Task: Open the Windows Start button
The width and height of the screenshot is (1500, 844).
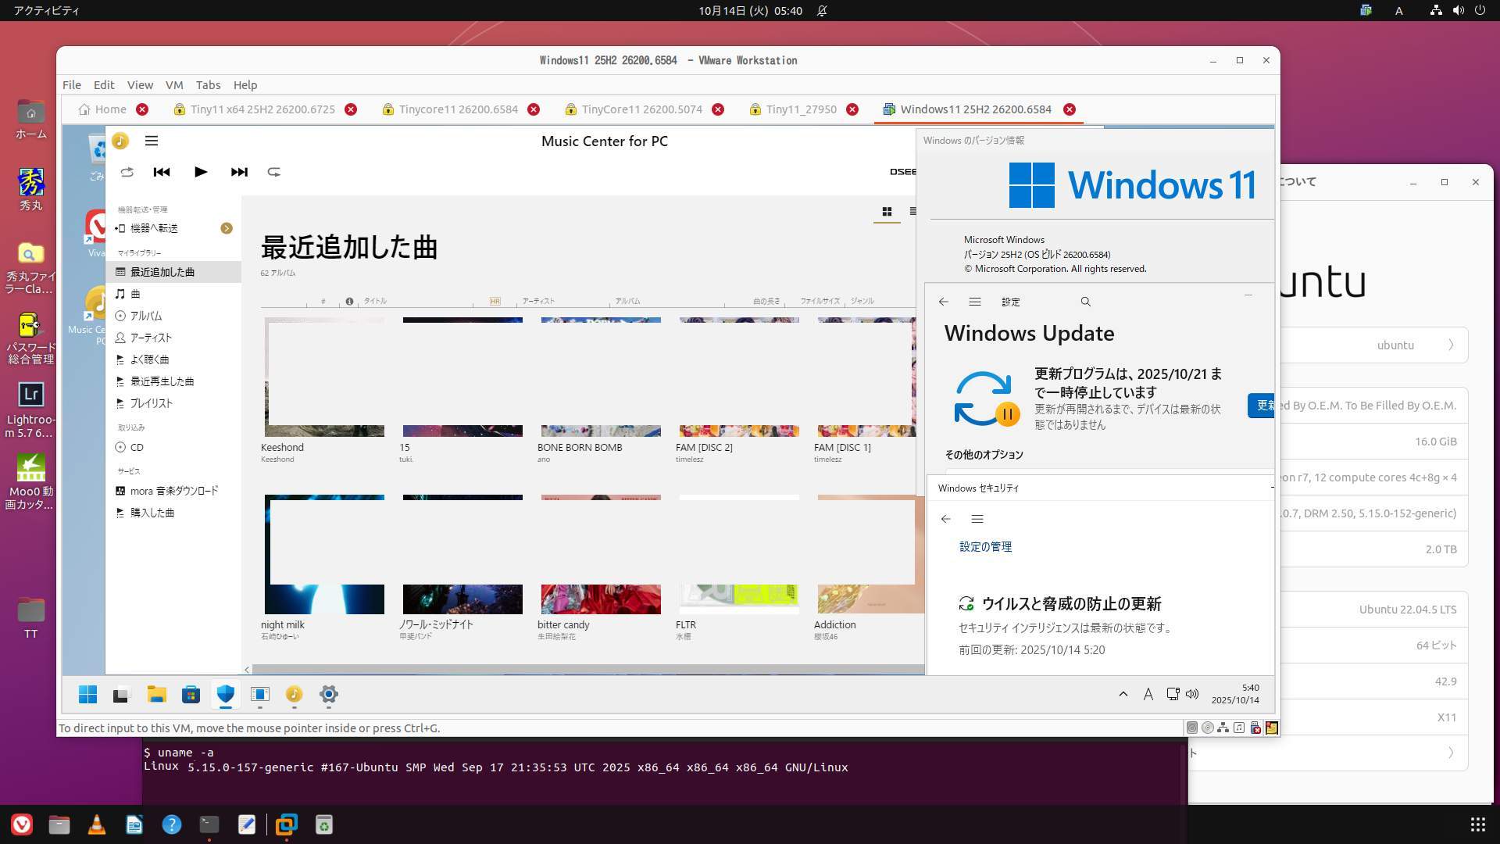Action: click(87, 694)
